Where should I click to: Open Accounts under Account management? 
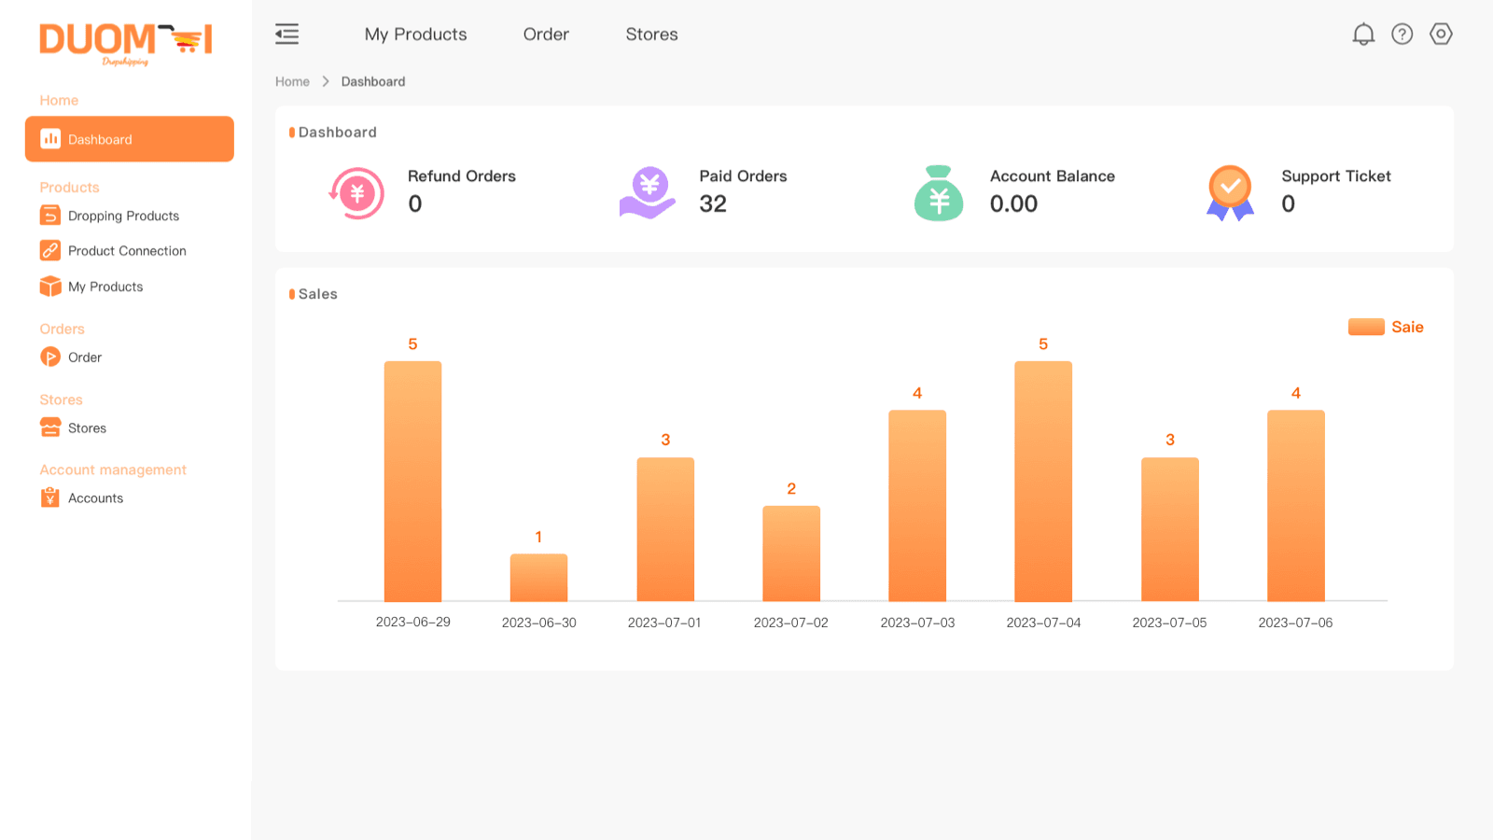coord(95,498)
